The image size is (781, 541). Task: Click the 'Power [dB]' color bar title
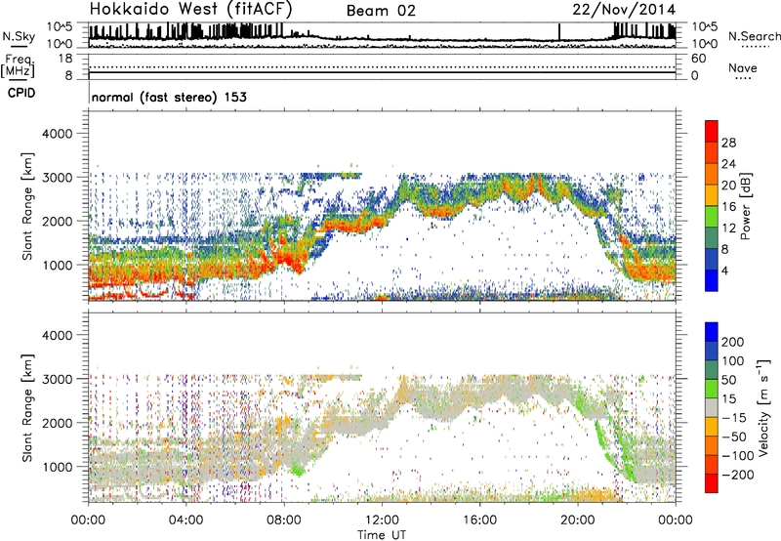tap(745, 206)
